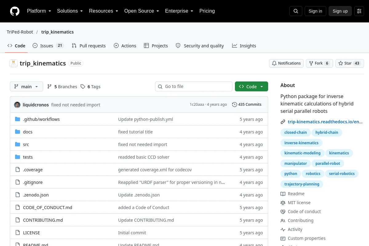Click the heart icon beside Code of conduct

coord(283,212)
